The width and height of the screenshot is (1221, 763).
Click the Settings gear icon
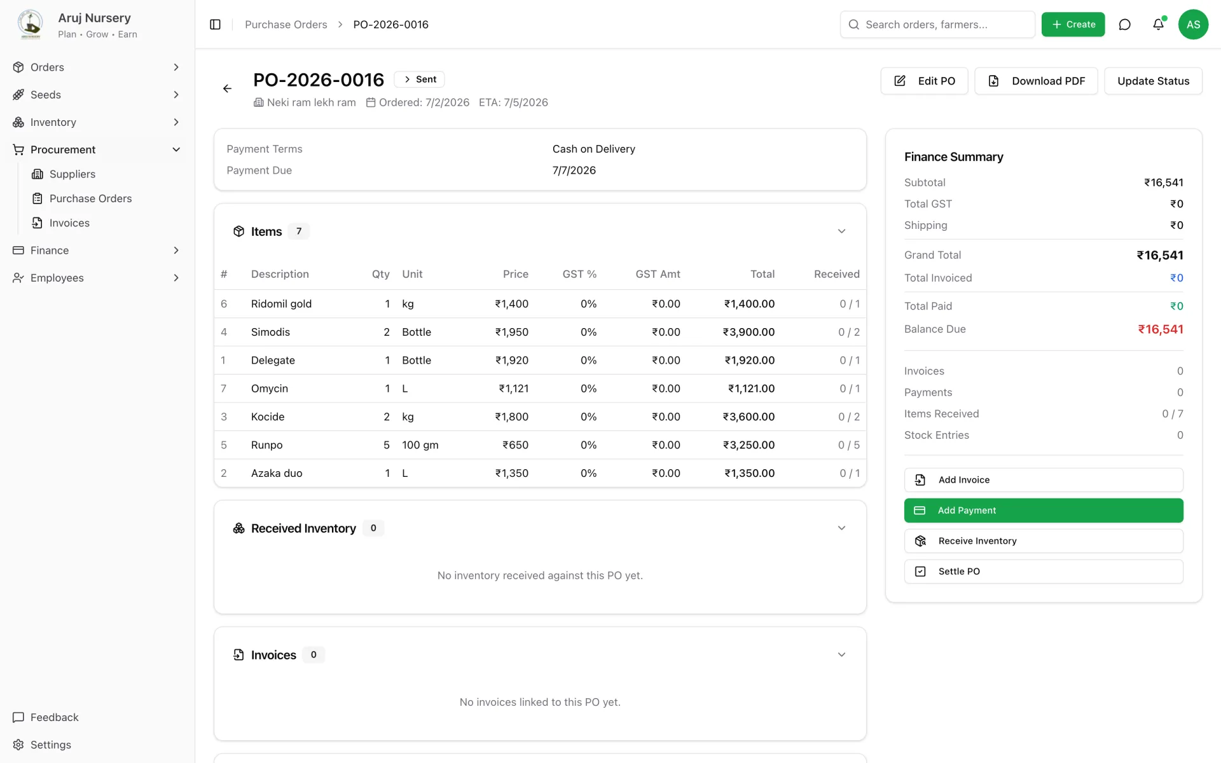pyautogui.click(x=18, y=745)
